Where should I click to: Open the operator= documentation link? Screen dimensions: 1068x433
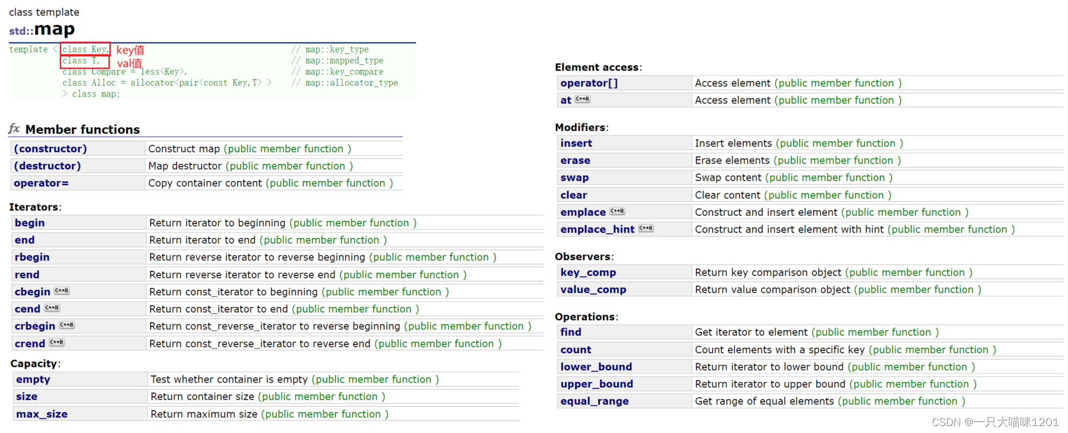[41, 184]
